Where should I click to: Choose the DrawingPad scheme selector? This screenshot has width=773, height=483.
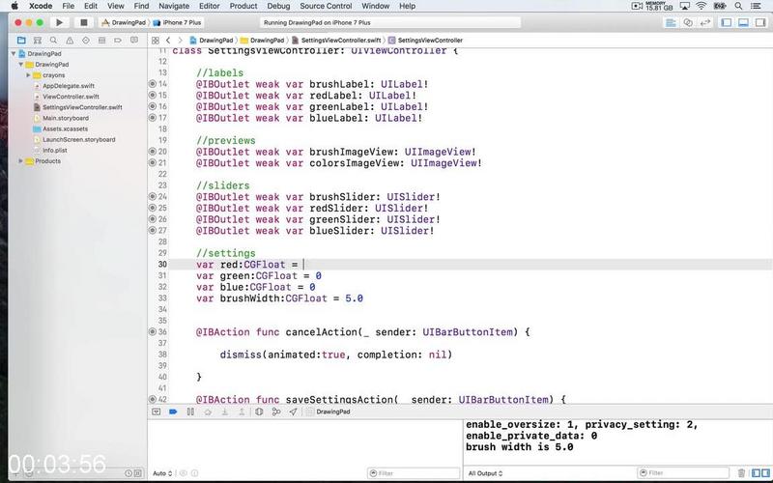(124, 22)
